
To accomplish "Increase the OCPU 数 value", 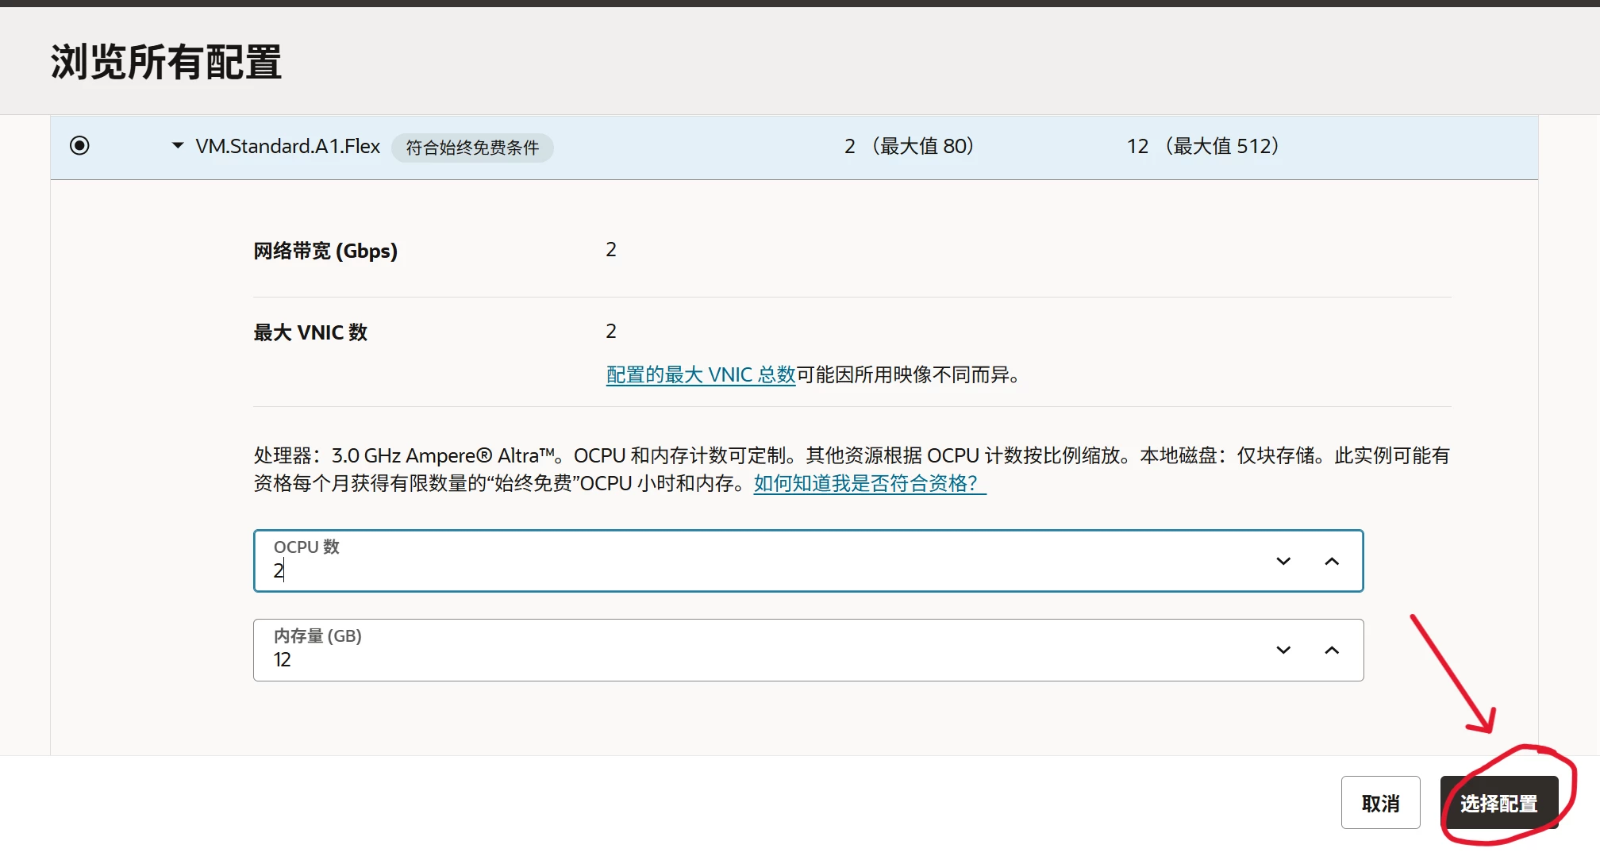I will click(x=1332, y=562).
